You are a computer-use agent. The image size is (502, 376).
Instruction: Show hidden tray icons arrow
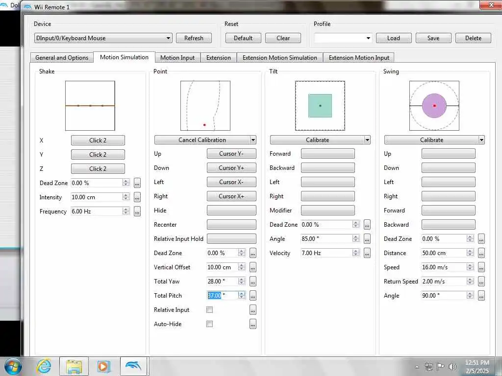point(417,367)
